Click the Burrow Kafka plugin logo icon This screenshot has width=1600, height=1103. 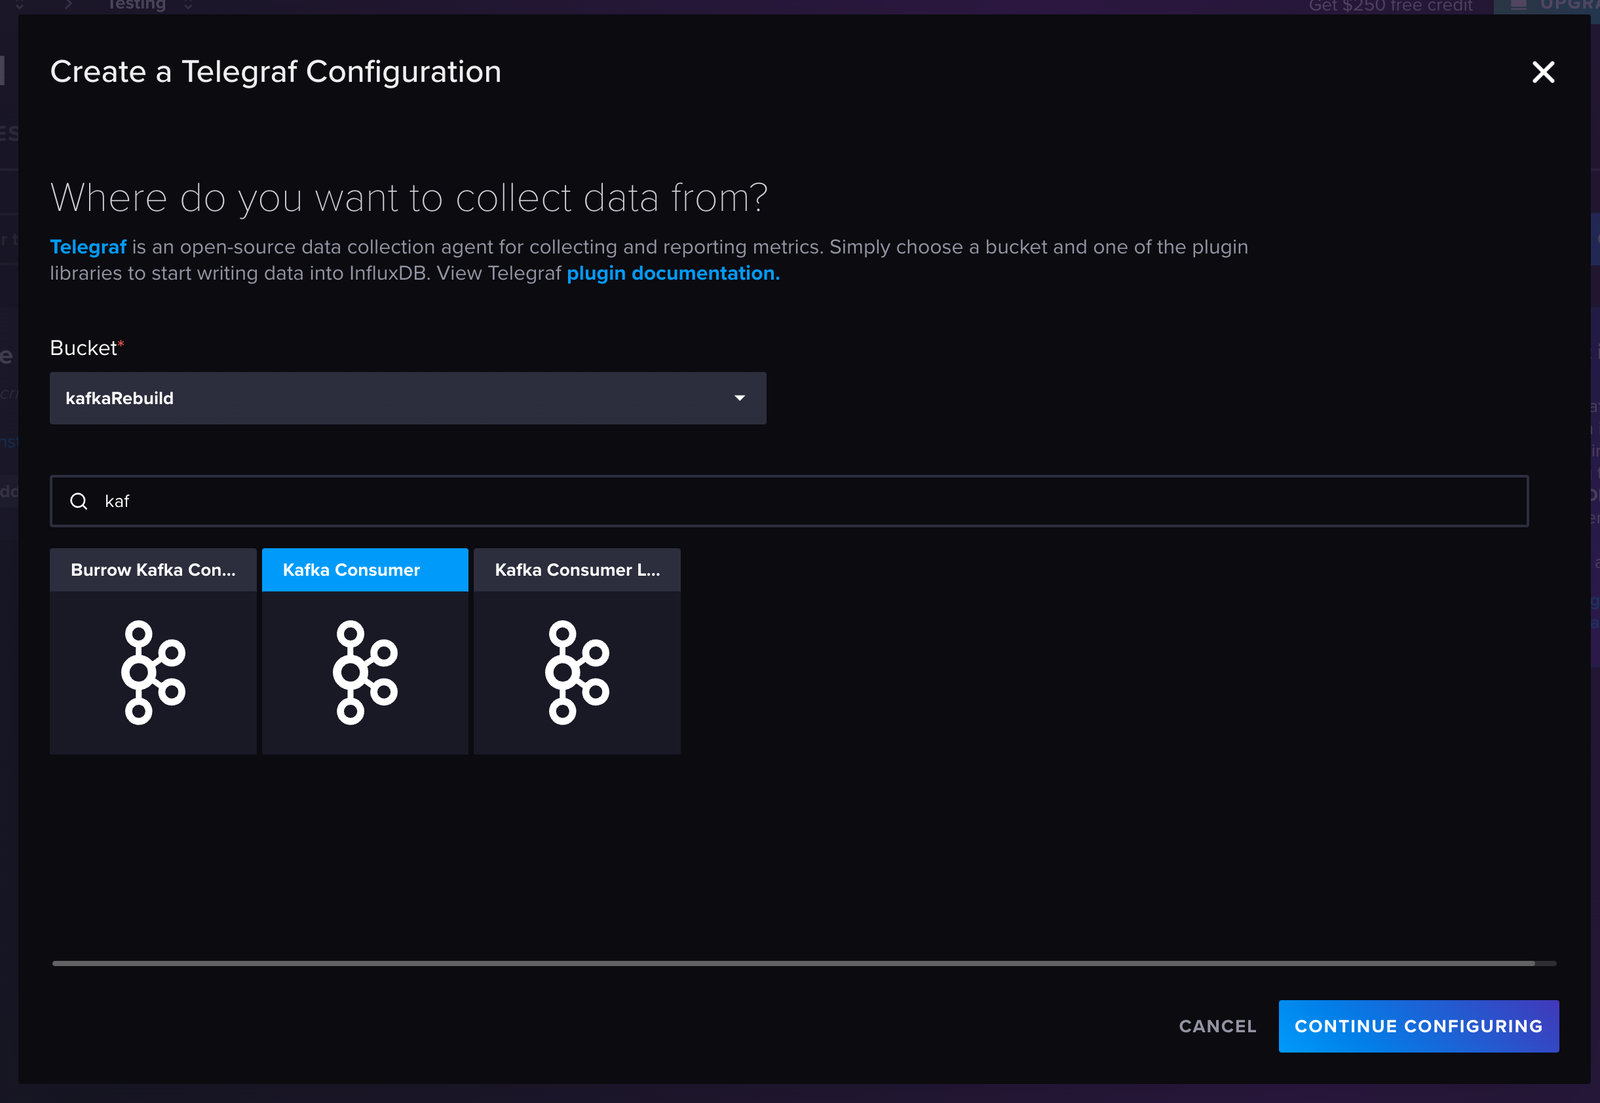(x=153, y=672)
